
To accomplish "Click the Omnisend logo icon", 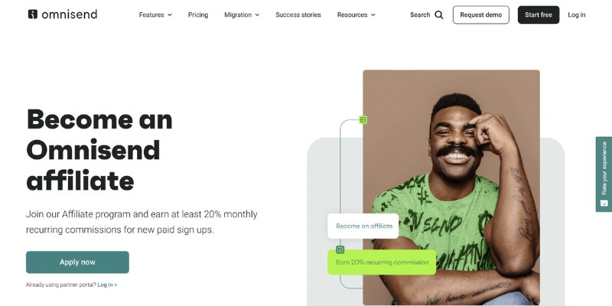I will tap(33, 15).
